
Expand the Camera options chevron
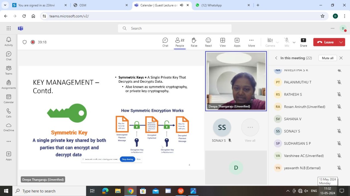pos(277,42)
